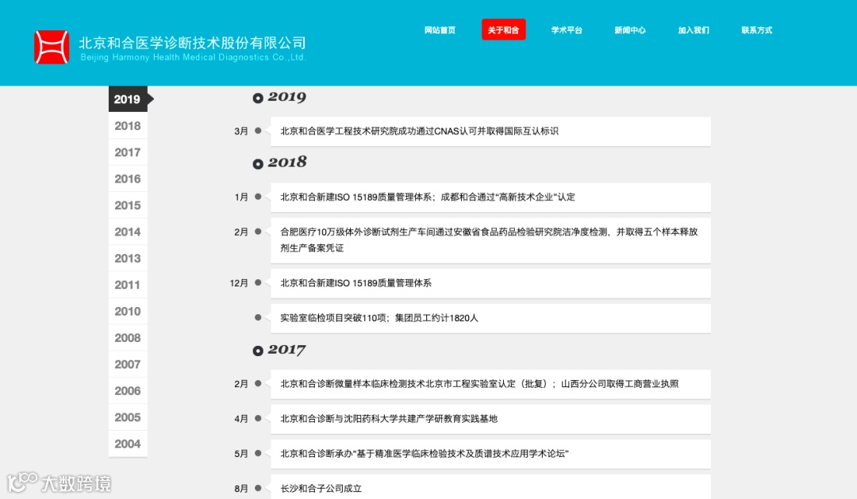Jump to year 2018 in sidebar
Image resolution: width=857 pixels, height=499 pixels.
tap(128, 125)
